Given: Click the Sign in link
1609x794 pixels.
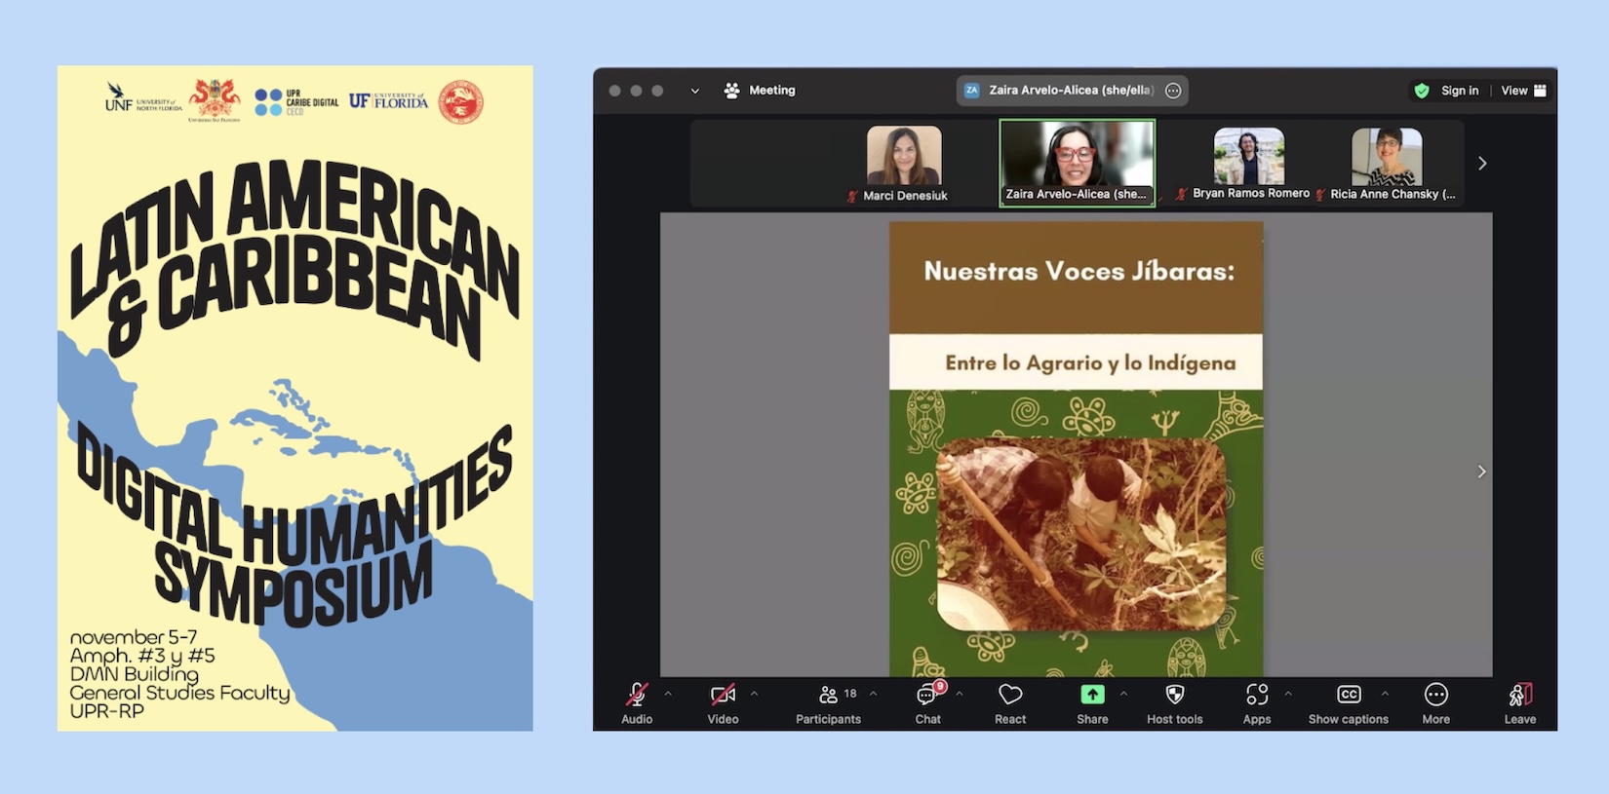Looking at the screenshot, I should tap(1460, 91).
